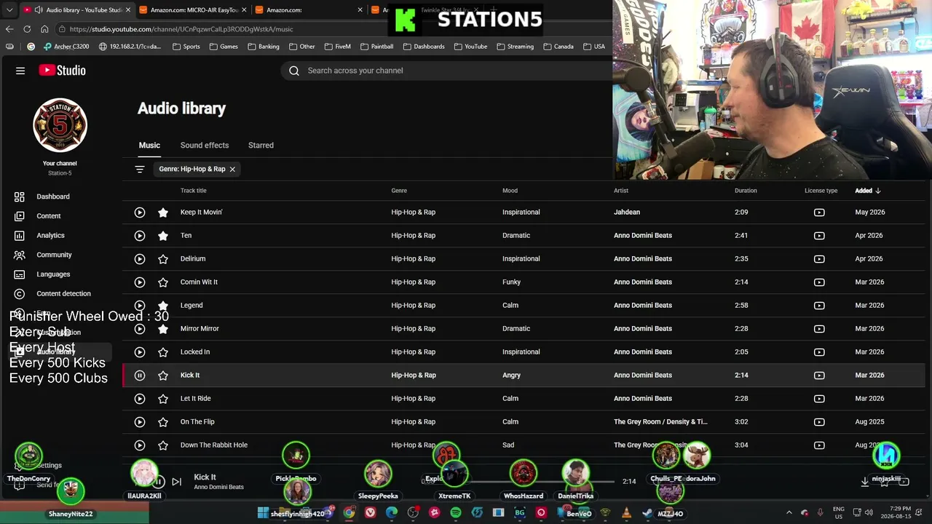Expand the FiveM bookmark folder
Screen dimensions: 932x524
pos(337,47)
